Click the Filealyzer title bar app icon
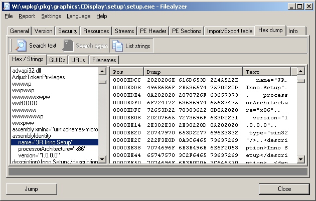Viewport: 316px width, 201px height. (7, 7)
